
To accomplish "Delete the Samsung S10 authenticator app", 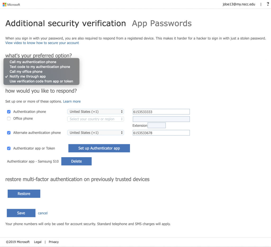I will pyautogui.click(x=76, y=161).
